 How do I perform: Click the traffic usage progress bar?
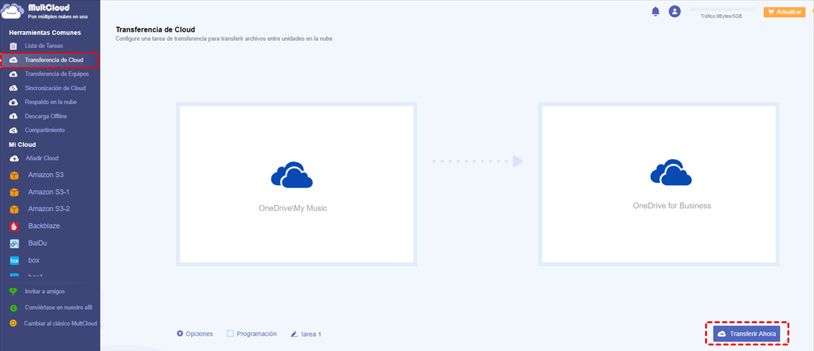pos(723,9)
